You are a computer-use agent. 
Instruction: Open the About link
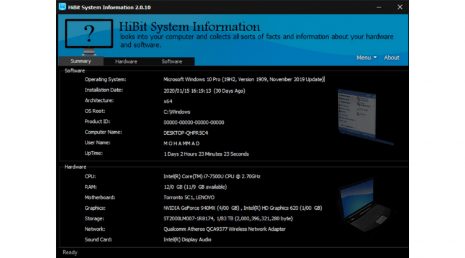point(391,58)
